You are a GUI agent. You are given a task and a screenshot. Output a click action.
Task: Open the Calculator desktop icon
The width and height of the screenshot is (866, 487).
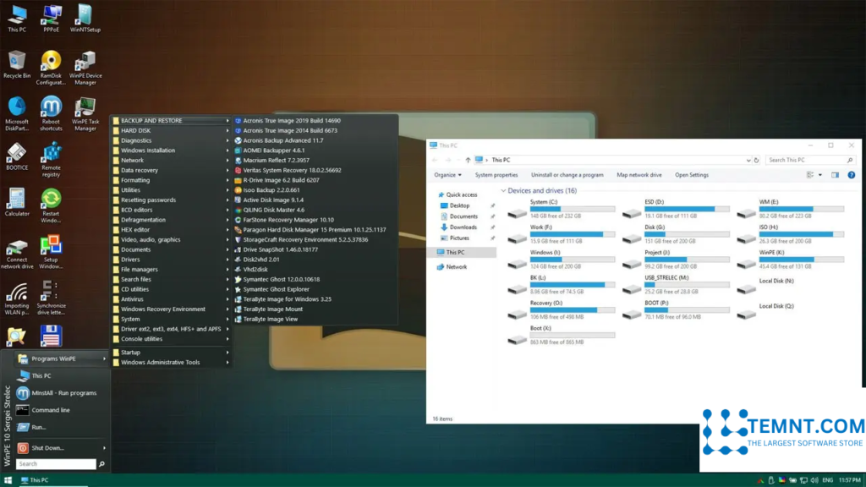click(17, 199)
